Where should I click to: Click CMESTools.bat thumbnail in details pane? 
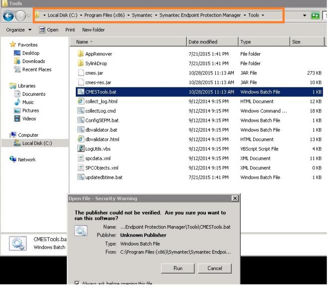pos(17,244)
